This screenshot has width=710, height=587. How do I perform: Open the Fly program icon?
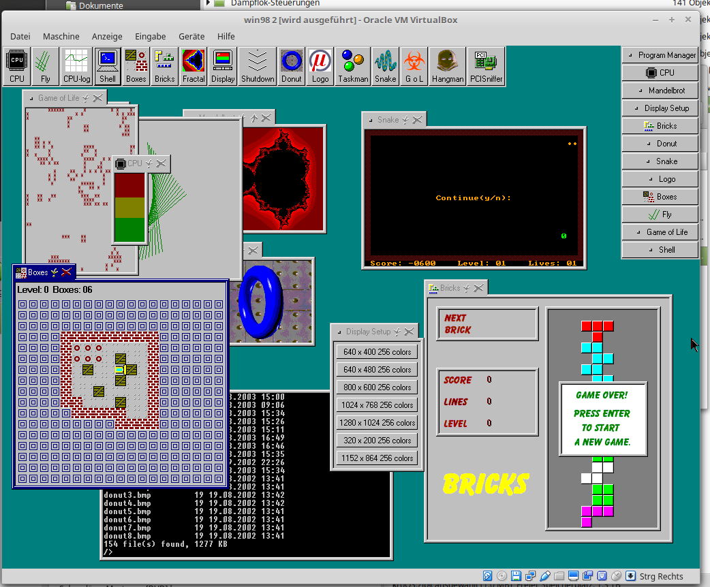click(46, 66)
